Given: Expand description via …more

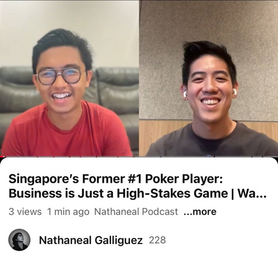Looking at the screenshot, I should click(x=200, y=212).
